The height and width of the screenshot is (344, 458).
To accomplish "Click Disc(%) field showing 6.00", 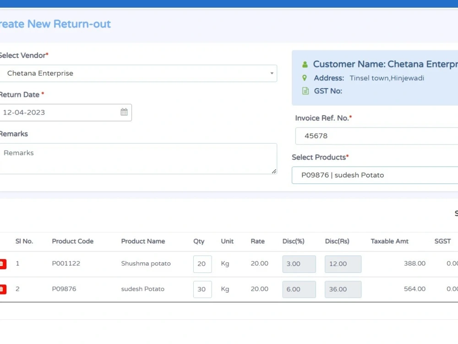I will click(299, 289).
